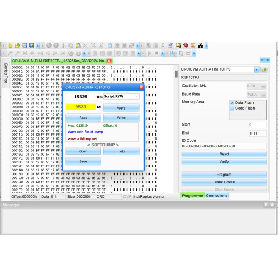Click the yellow new file icon

11,46
